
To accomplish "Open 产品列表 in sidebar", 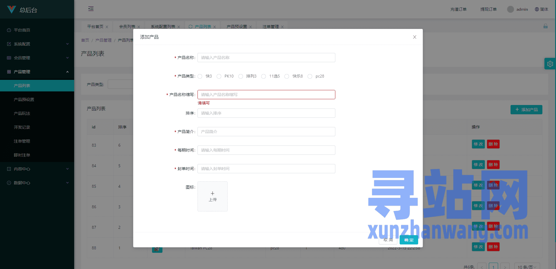I will (37, 86).
